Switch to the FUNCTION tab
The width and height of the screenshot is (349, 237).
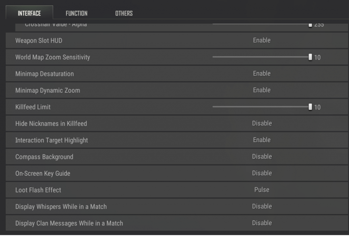click(76, 13)
